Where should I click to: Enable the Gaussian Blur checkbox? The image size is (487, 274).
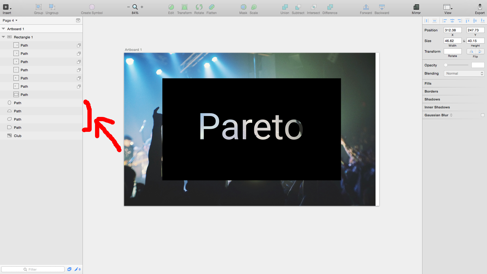point(482,115)
